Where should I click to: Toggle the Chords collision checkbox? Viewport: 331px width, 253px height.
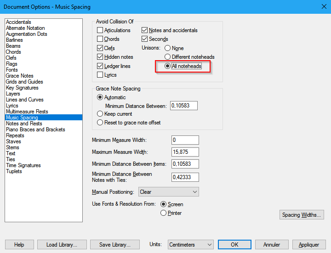100,39
